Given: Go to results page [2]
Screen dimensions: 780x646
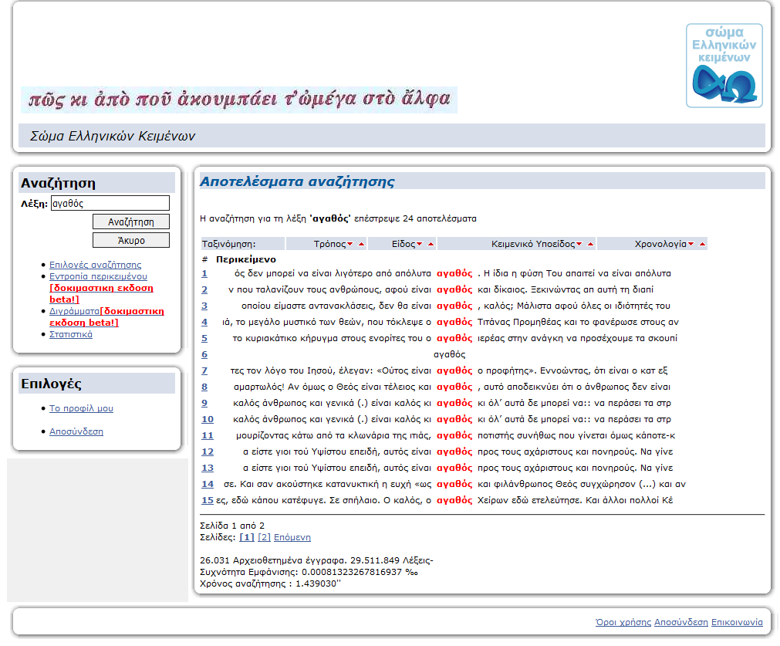Looking at the screenshot, I should [264, 537].
